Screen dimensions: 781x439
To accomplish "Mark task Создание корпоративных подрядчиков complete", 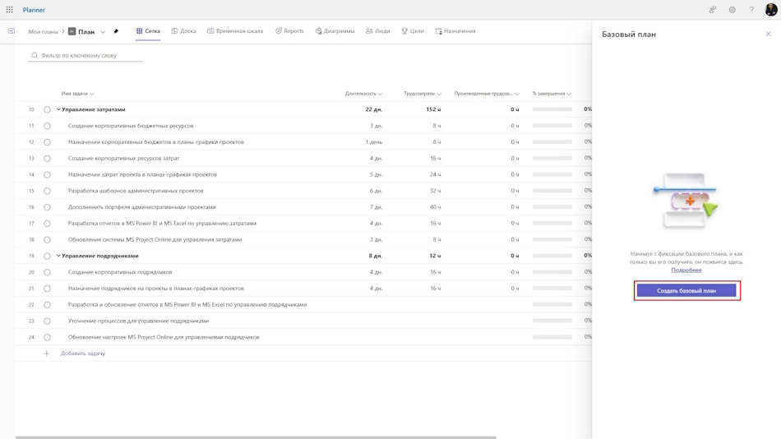I will pos(47,272).
